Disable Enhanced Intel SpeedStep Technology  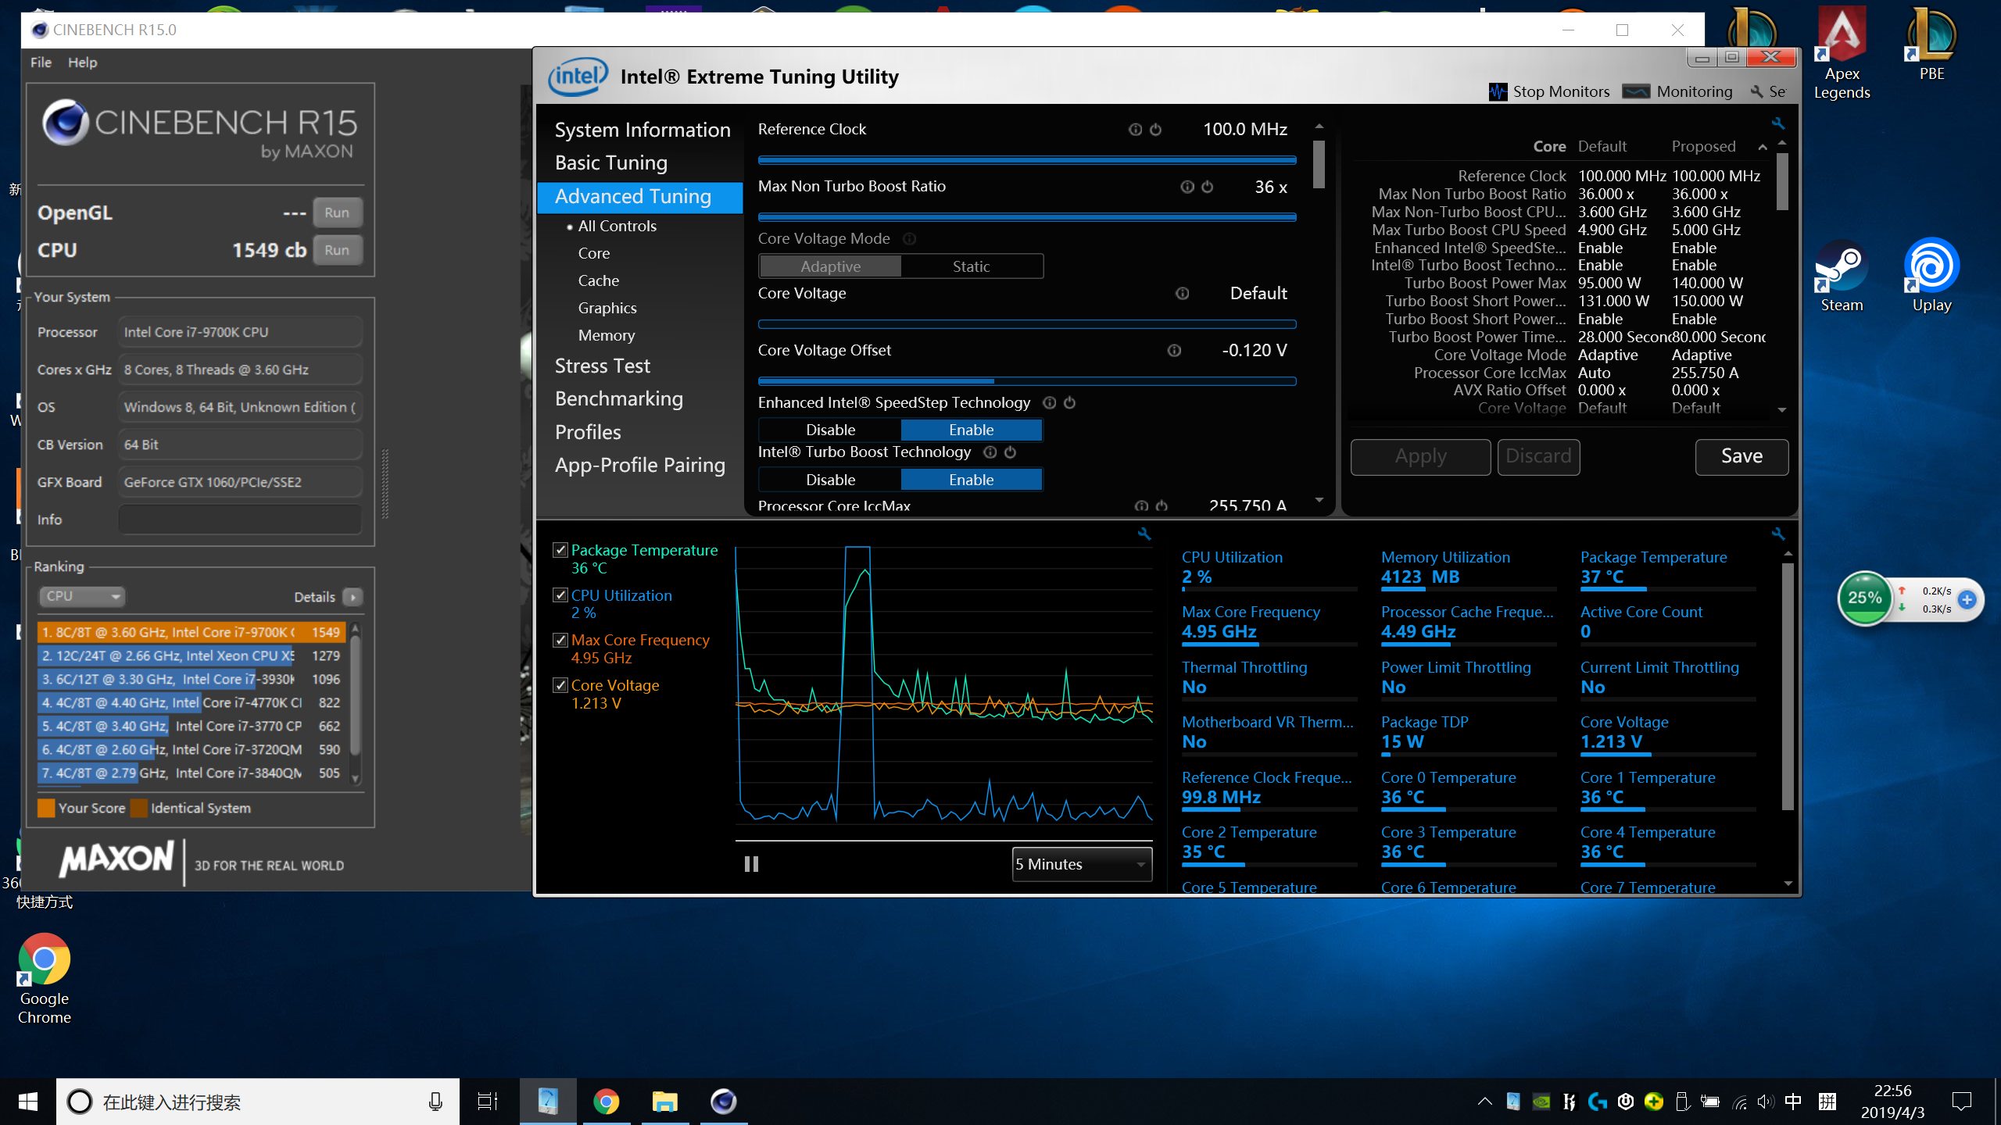point(830,430)
